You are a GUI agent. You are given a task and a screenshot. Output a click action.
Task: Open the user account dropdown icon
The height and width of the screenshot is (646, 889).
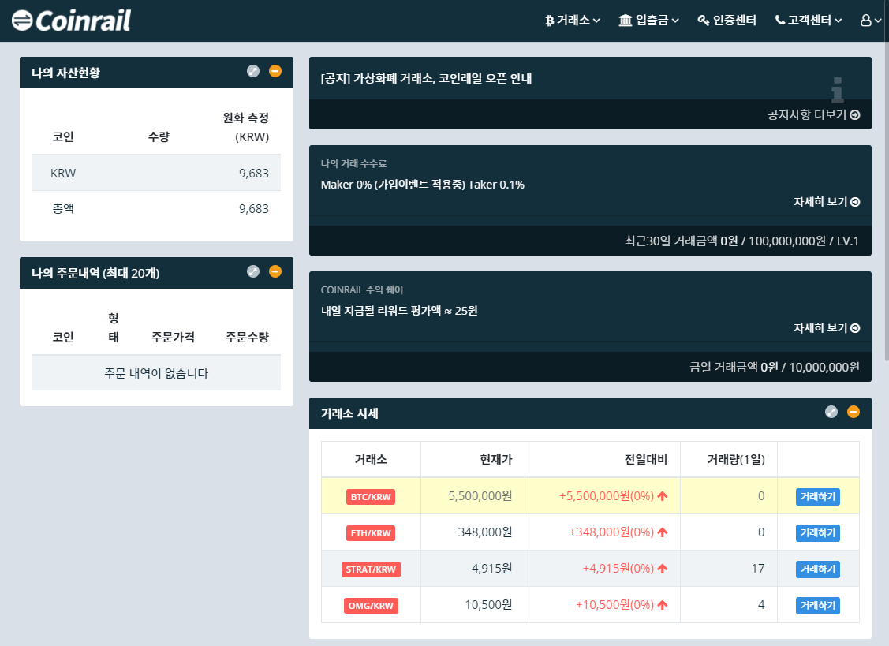(870, 21)
